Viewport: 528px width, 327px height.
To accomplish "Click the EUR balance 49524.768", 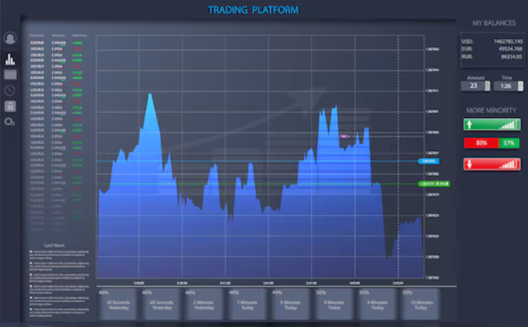I will point(510,49).
